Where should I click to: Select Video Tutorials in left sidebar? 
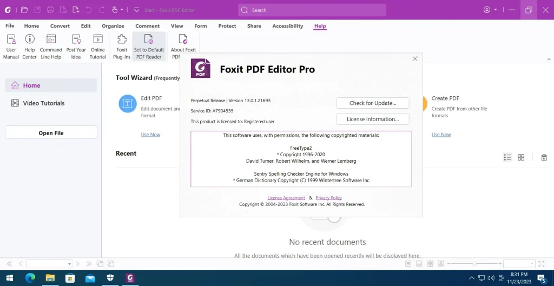[x=51, y=103]
